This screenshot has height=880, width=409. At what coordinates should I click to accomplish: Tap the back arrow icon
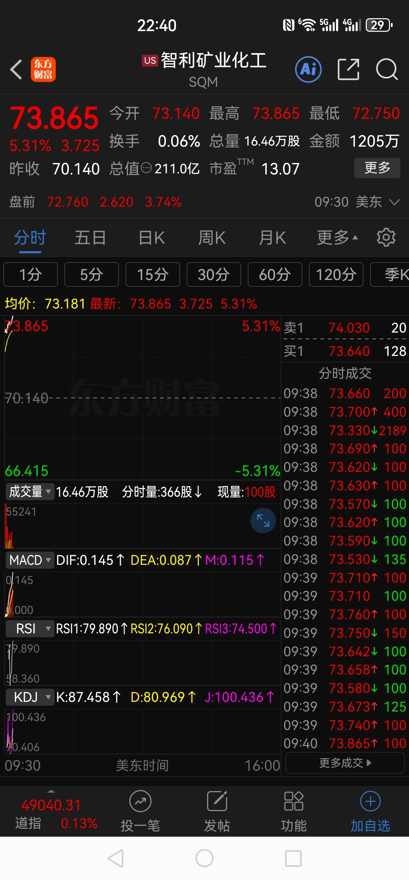pyautogui.click(x=16, y=69)
